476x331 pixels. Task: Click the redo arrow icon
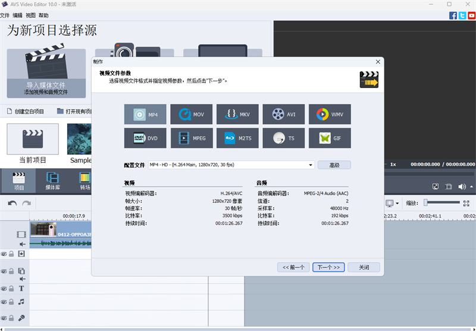click(x=27, y=203)
